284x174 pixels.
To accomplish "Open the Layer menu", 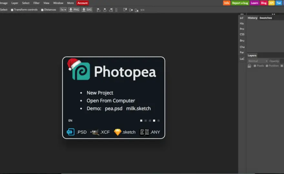I will click(15, 3).
